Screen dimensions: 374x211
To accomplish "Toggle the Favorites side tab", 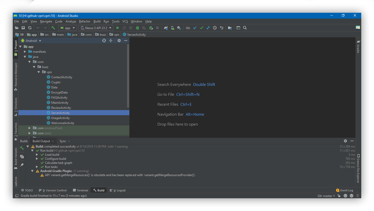I will coord(16,131).
